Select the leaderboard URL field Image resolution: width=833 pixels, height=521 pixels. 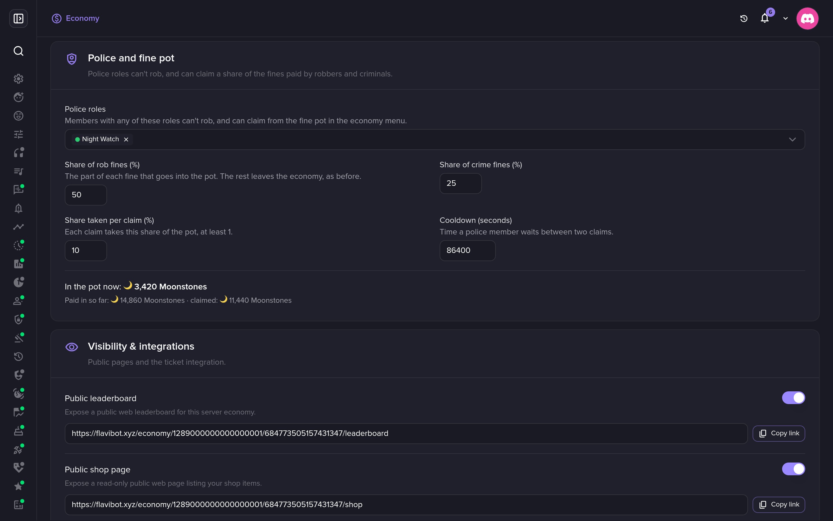pyautogui.click(x=406, y=434)
